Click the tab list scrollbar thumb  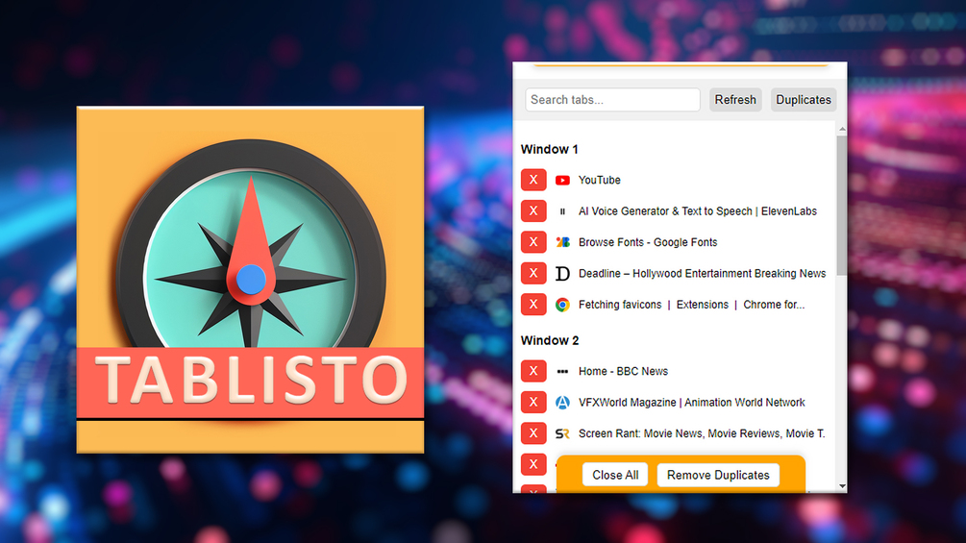click(842, 205)
